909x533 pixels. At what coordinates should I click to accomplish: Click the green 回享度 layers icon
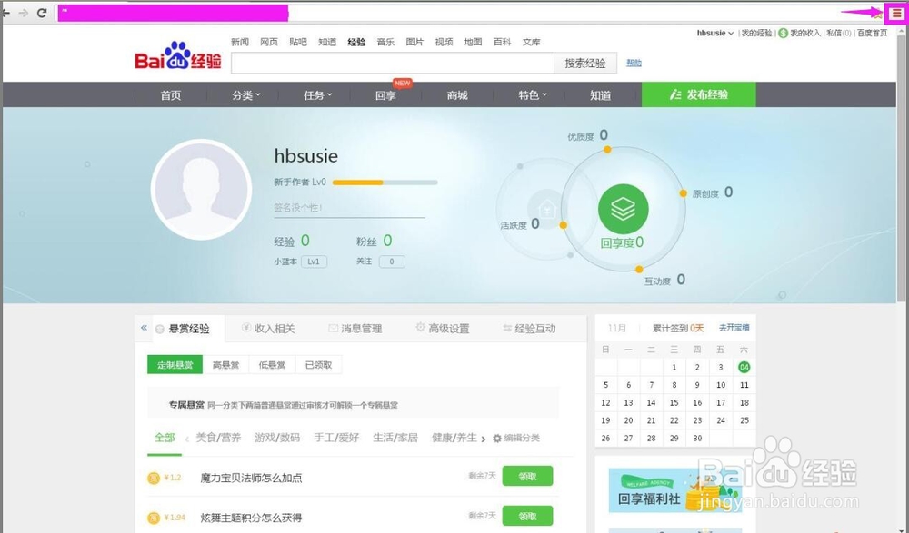[x=624, y=209]
